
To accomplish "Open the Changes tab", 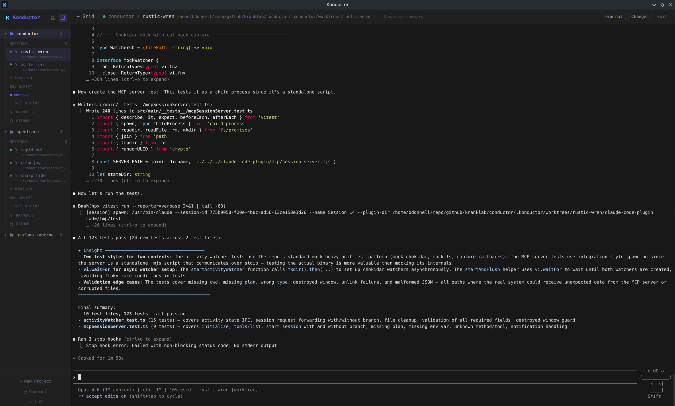I will (x=640, y=17).
